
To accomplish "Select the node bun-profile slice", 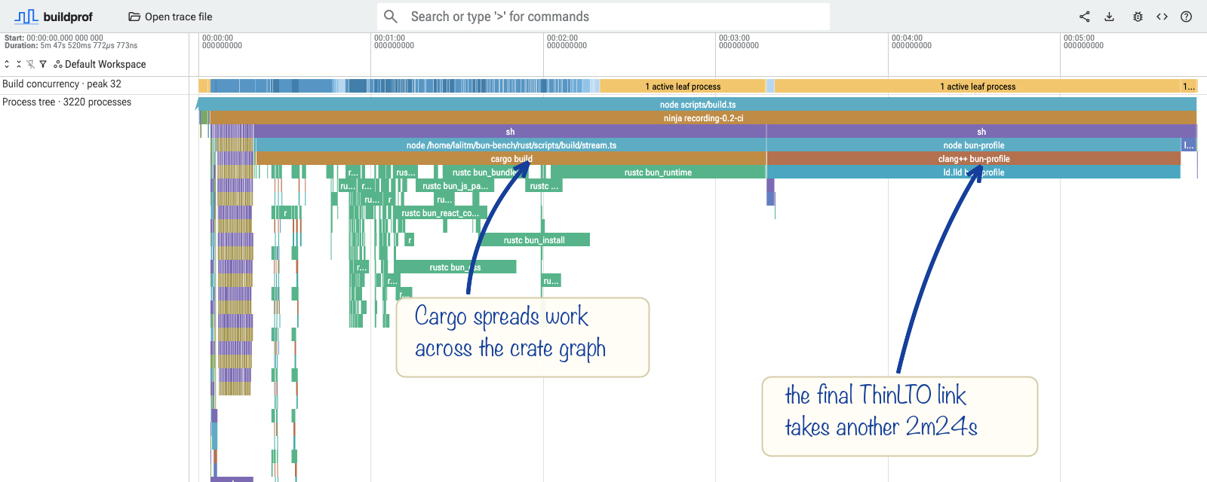I will coord(973,145).
